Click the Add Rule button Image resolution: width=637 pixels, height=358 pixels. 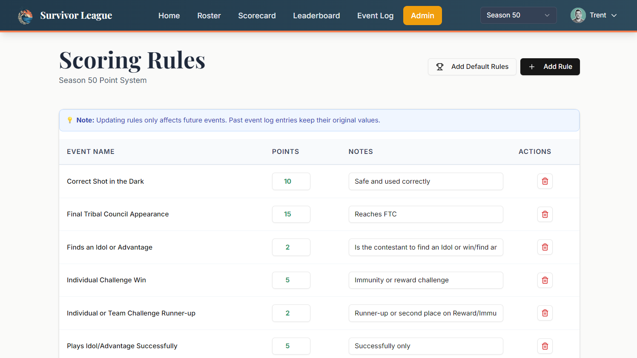click(x=550, y=67)
